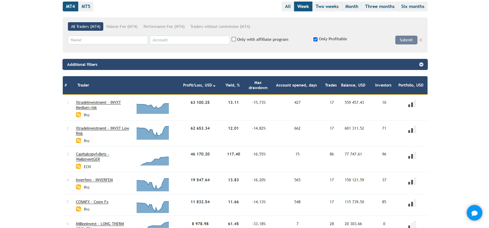Uncheck the Only Profitable checkbox

point(315,39)
